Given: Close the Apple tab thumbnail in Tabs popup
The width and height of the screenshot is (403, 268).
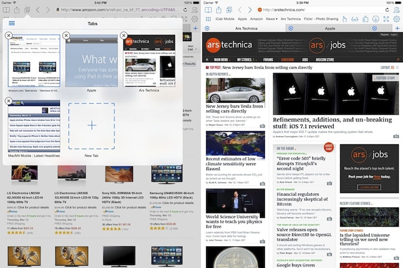Looking at the screenshot, I should [66, 35].
